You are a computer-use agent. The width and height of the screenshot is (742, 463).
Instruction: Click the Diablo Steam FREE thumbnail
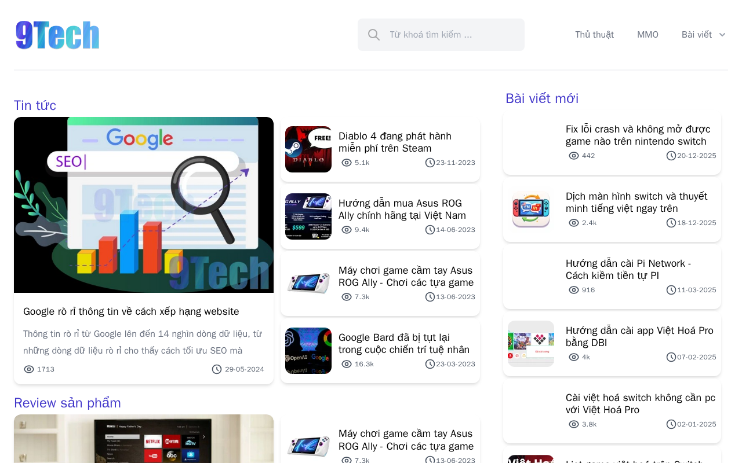pos(308,149)
